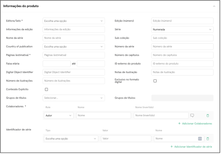
Task: Toggle the Conteúdo Explícito checkbox
Action: (x=46, y=90)
